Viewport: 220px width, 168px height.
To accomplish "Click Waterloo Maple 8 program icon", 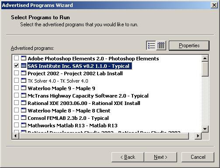I will 24,110.
